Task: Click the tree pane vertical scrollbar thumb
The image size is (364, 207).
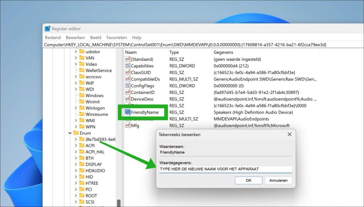Action: click(119, 203)
